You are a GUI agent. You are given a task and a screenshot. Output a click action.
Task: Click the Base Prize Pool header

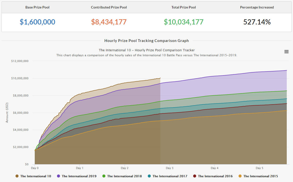(37, 7)
